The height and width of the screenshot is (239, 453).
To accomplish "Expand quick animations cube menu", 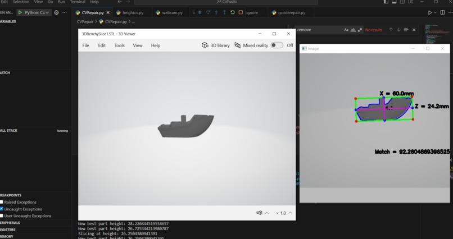I will coord(262,213).
